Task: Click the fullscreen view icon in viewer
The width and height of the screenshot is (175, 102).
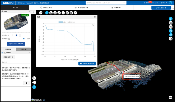Action: pyautogui.click(x=34, y=83)
